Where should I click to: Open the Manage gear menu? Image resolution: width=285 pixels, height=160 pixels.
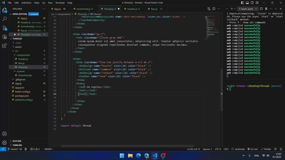coord(4,143)
